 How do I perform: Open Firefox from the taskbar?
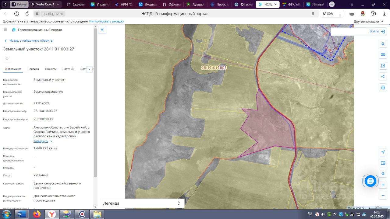(x=37, y=214)
